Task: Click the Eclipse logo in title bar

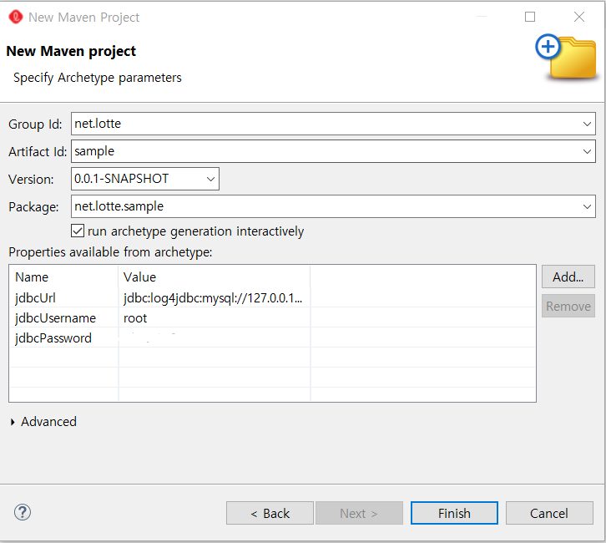Action: [x=15, y=17]
